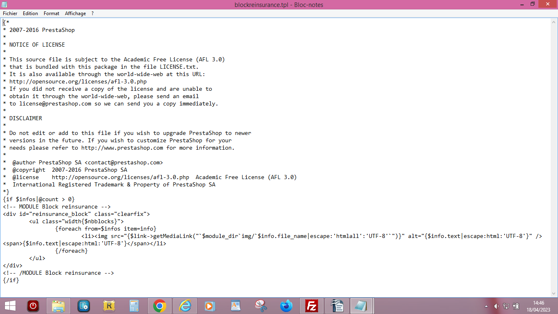558x314 pixels.
Task: Click the "@copyright" tag text
Action: pyautogui.click(x=29, y=170)
